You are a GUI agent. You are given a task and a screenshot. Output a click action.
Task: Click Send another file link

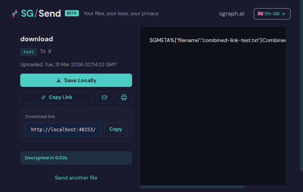76,178
